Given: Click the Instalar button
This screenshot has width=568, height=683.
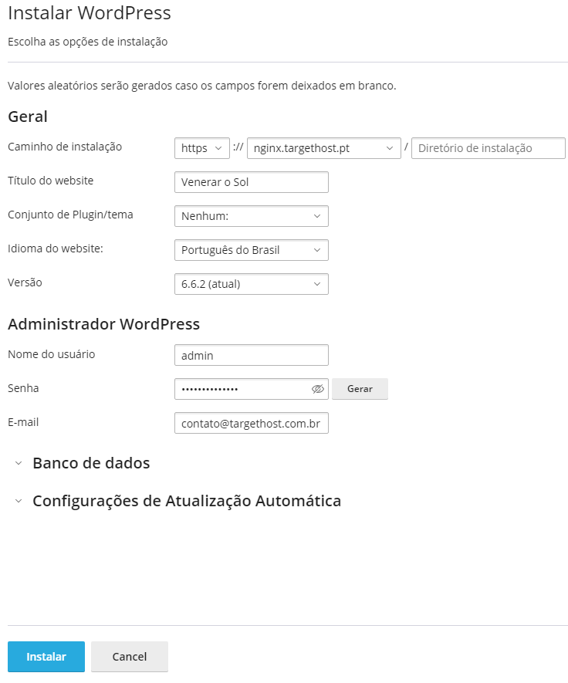Looking at the screenshot, I should 46,657.
